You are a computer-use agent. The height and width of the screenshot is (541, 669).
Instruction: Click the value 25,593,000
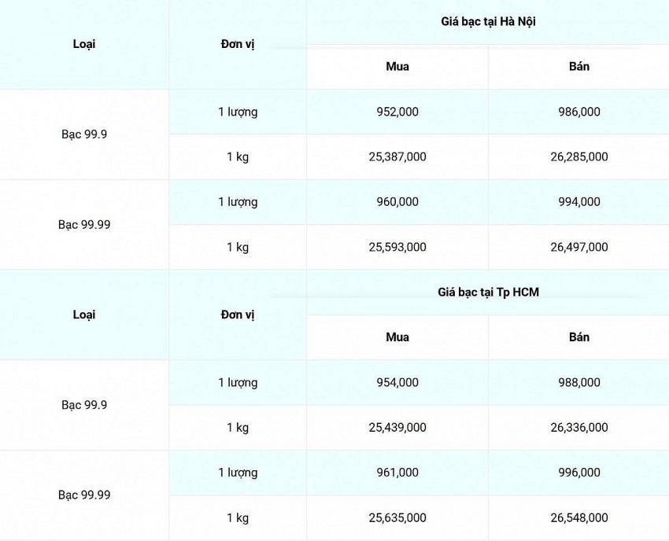click(397, 247)
